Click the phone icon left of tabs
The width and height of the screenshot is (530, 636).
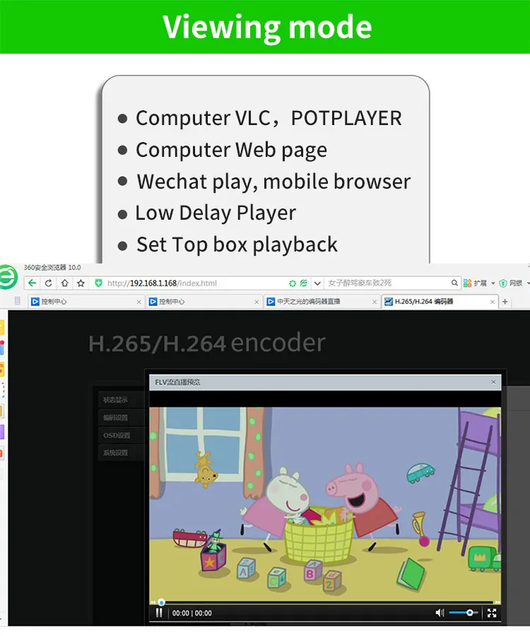pyautogui.click(x=17, y=301)
